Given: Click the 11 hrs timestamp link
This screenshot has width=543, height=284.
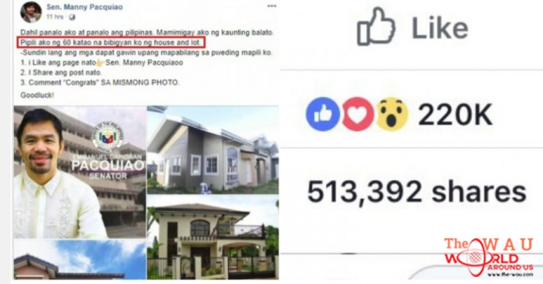Looking at the screenshot, I should [55, 17].
